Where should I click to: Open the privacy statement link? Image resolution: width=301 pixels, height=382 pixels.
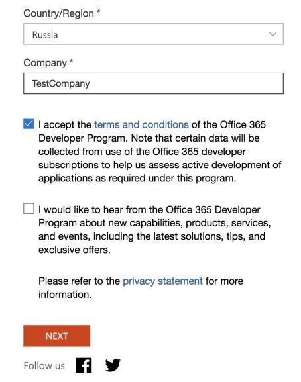[162, 281]
